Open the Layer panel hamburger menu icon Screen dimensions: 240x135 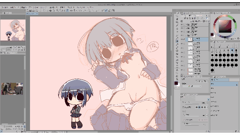click(181, 21)
